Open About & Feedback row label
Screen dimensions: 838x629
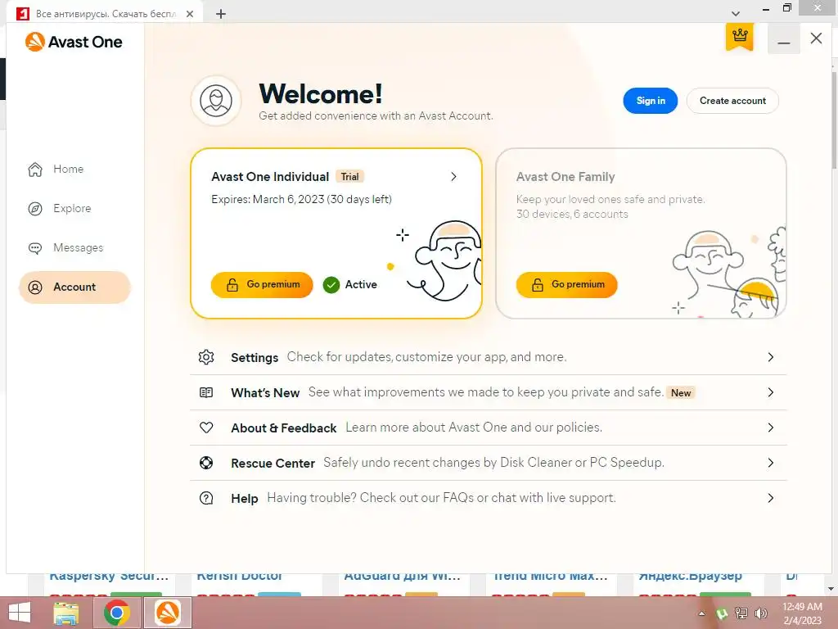click(x=284, y=428)
